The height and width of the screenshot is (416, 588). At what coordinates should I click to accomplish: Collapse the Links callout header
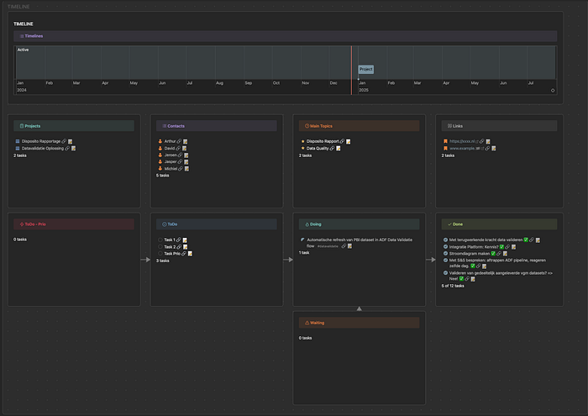[499, 126]
